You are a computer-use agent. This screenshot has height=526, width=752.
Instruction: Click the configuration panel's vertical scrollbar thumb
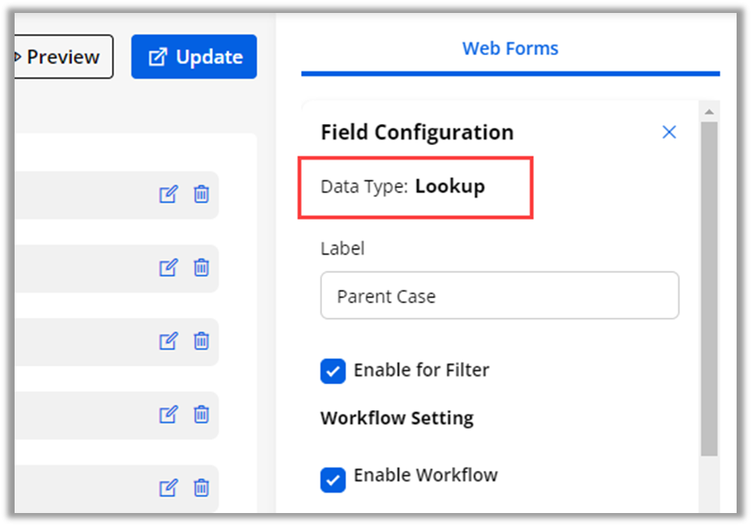click(x=709, y=284)
